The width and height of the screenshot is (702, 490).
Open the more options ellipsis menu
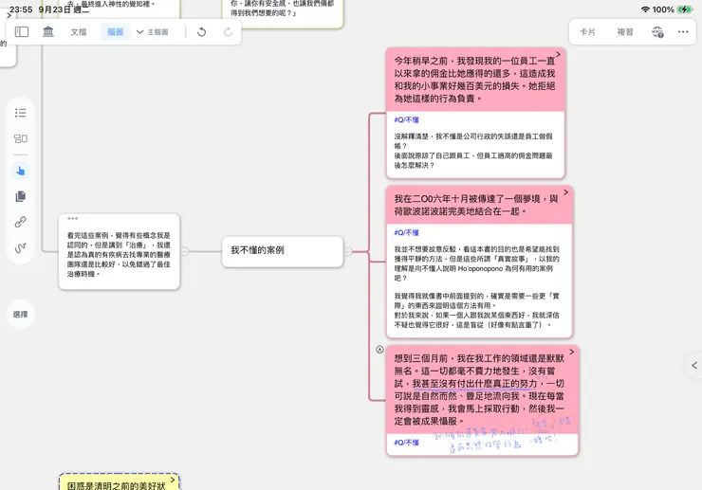point(683,32)
